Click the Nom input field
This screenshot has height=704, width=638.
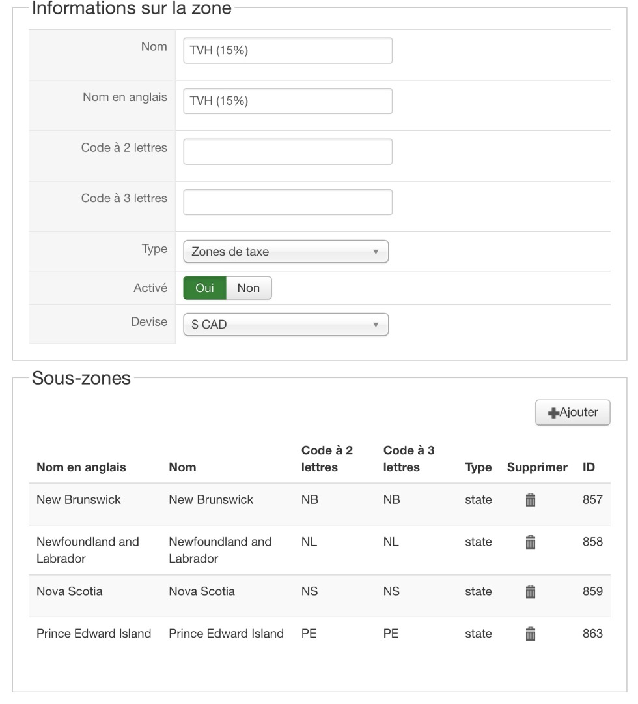pyautogui.click(x=288, y=51)
